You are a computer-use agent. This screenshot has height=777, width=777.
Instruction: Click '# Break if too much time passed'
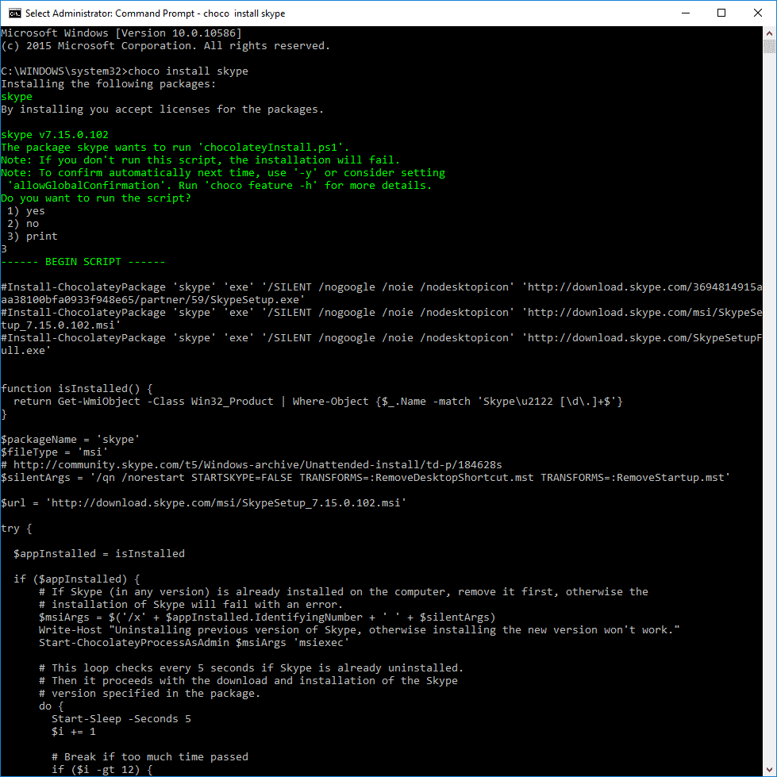tap(150, 757)
